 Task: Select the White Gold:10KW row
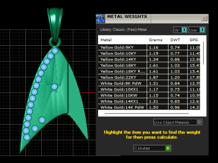pos(149,96)
